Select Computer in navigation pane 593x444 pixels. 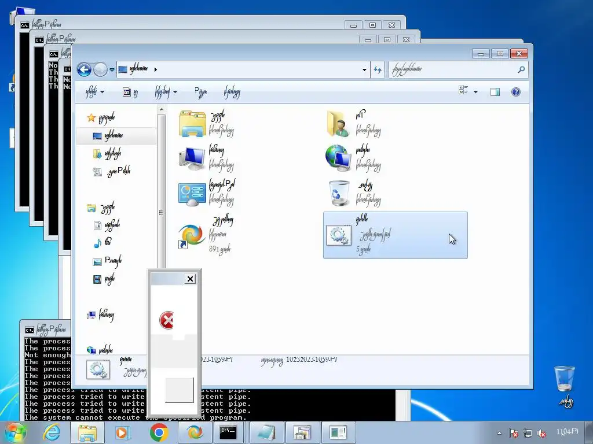click(100, 315)
